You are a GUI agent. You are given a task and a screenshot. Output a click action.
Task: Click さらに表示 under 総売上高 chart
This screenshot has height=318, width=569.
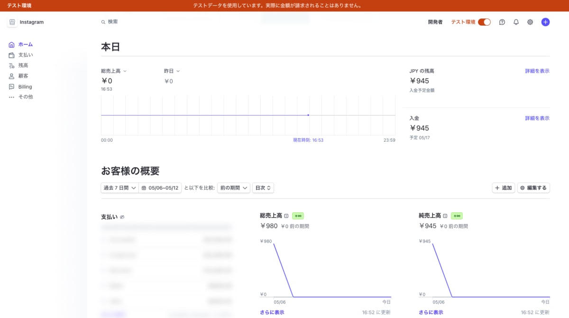pyautogui.click(x=272, y=312)
